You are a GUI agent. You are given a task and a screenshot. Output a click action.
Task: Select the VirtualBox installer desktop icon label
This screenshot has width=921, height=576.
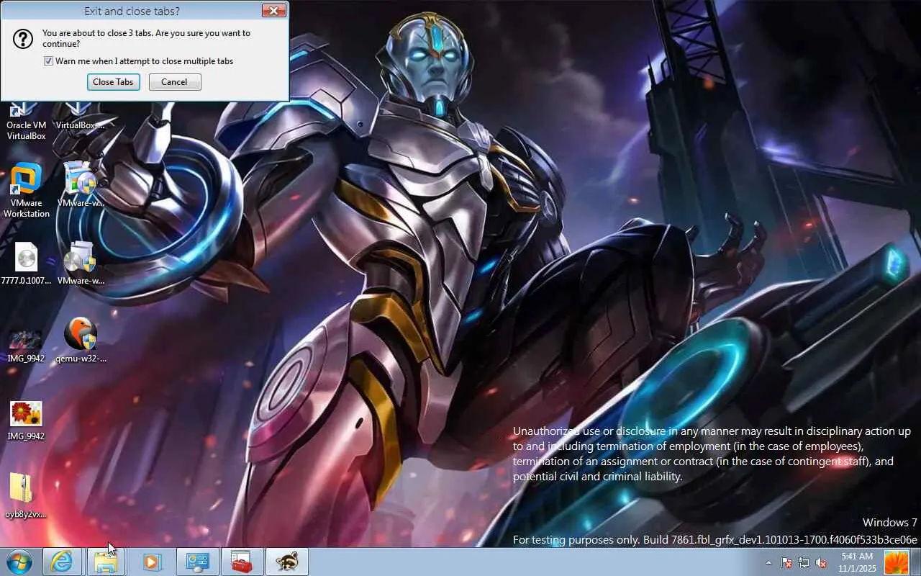click(x=80, y=125)
